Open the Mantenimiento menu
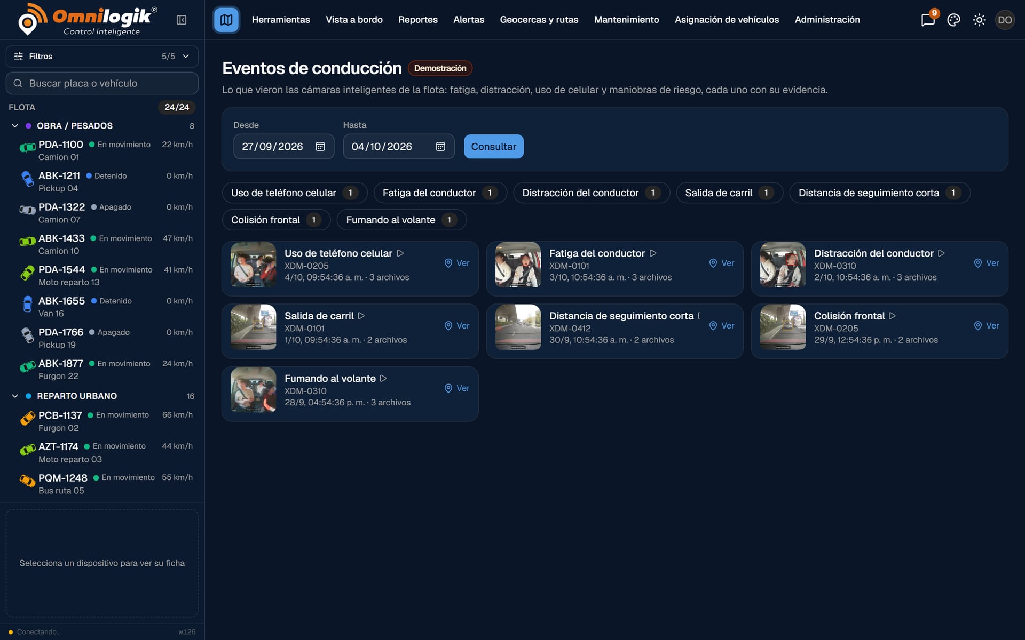Image resolution: width=1025 pixels, height=640 pixels. [627, 20]
